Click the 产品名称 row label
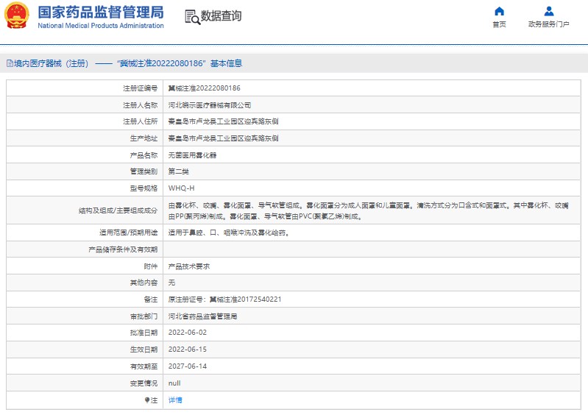 [x=144, y=155]
